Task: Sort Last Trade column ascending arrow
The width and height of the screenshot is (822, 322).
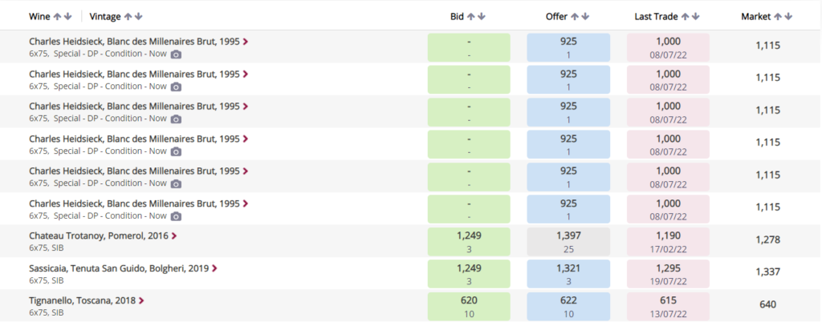Action: (686, 17)
